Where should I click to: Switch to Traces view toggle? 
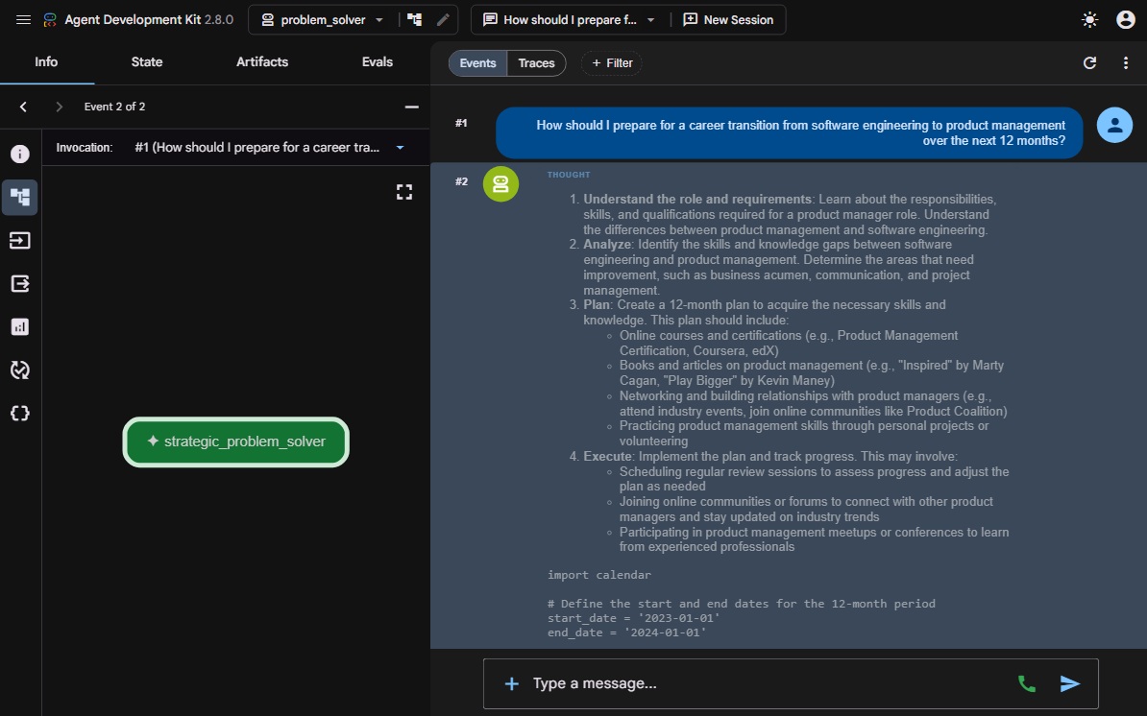coord(536,62)
